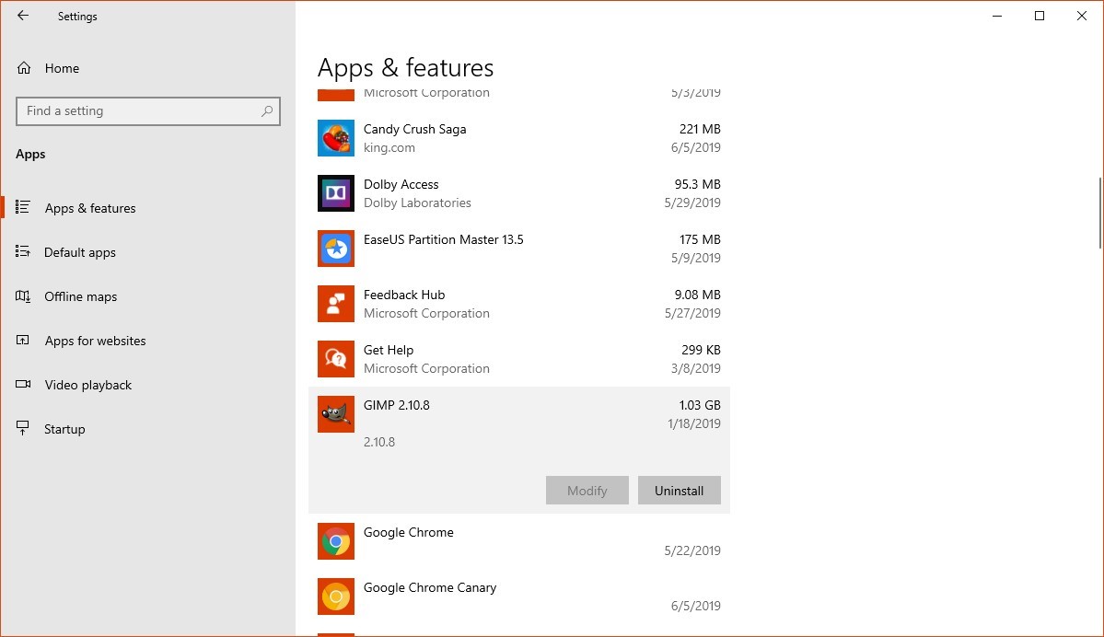
Task: Click the Feedback Hub app icon
Action: pos(336,304)
